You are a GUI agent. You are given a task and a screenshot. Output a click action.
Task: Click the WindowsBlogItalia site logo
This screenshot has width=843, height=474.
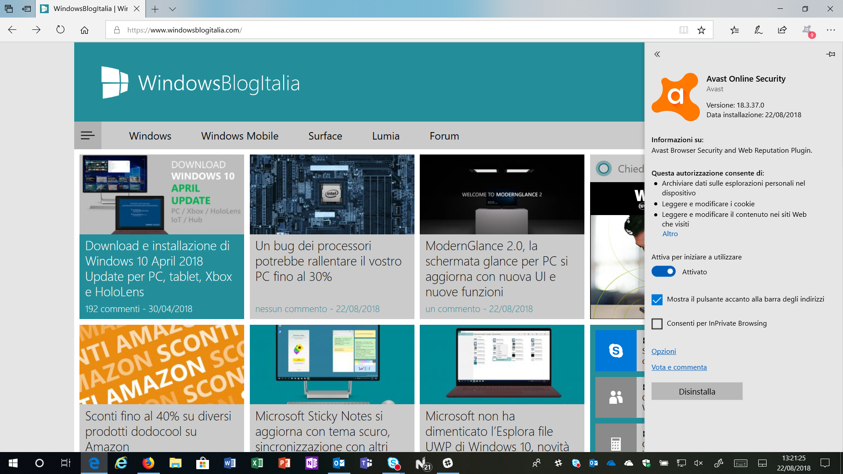click(x=201, y=83)
